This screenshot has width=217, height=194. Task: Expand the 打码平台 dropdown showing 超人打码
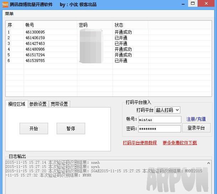tap(167, 110)
